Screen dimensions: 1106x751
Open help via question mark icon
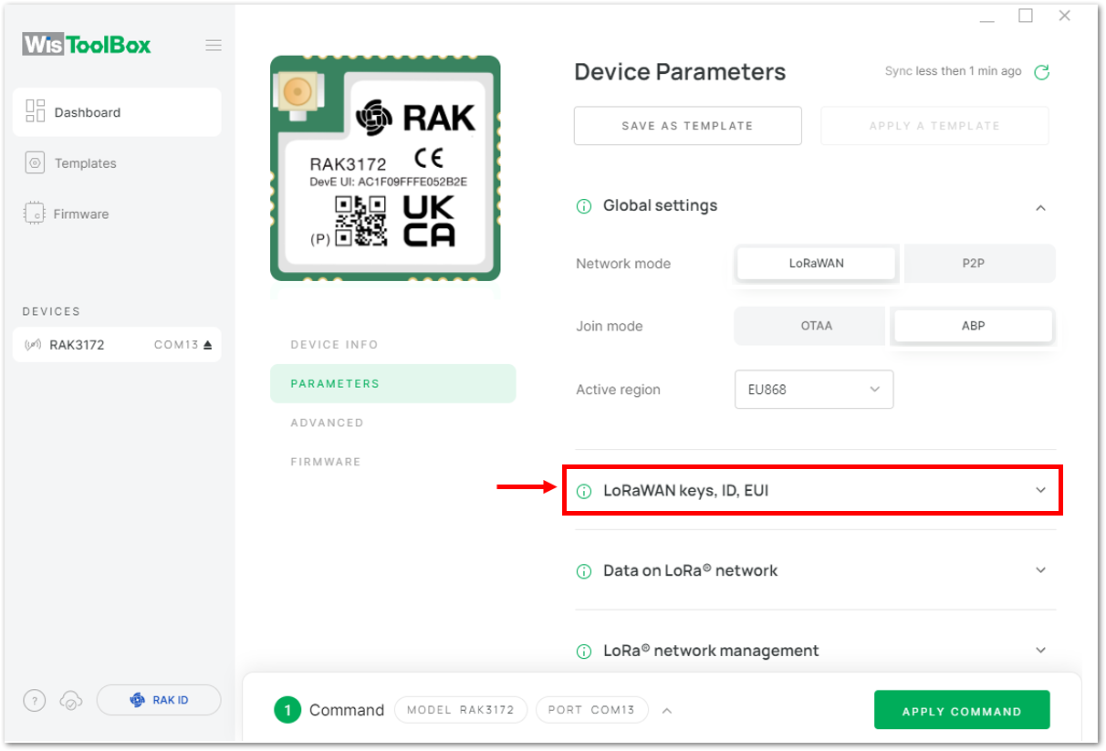pos(34,701)
